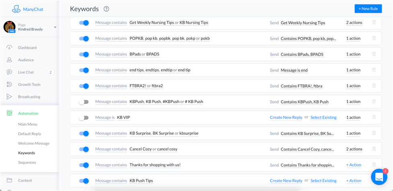
Task: Edit keywords 'Thanks for shopping with us!'
Action: (155, 165)
